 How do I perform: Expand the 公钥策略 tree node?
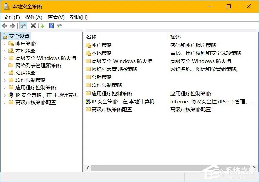5,73
